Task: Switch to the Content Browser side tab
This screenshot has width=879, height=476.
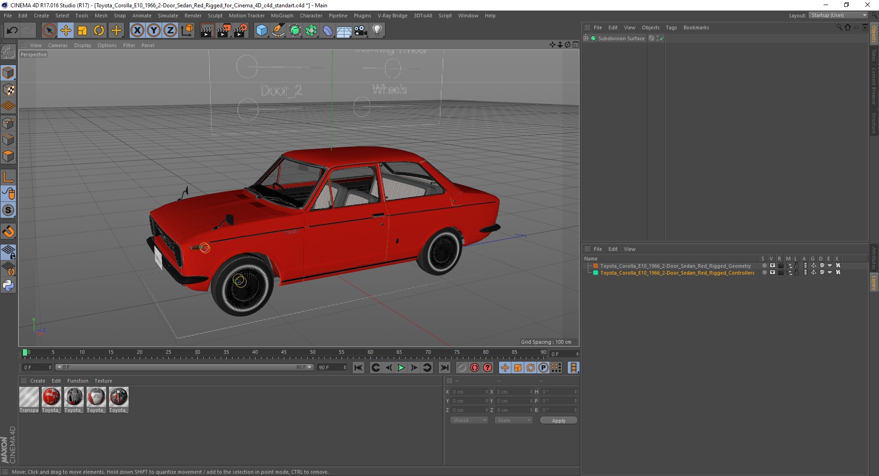Action: pyautogui.click(x=874, y=86)
